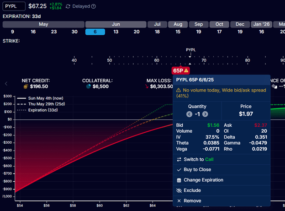Toggle the Thu May 29th (25d) legend line
This screenshot has width=285, height=211.
click(x=41, y=104)
